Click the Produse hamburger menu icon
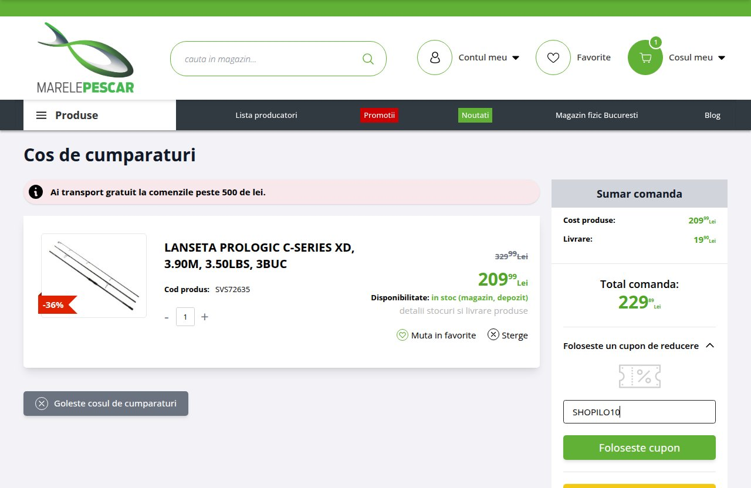 coord(42,116)
